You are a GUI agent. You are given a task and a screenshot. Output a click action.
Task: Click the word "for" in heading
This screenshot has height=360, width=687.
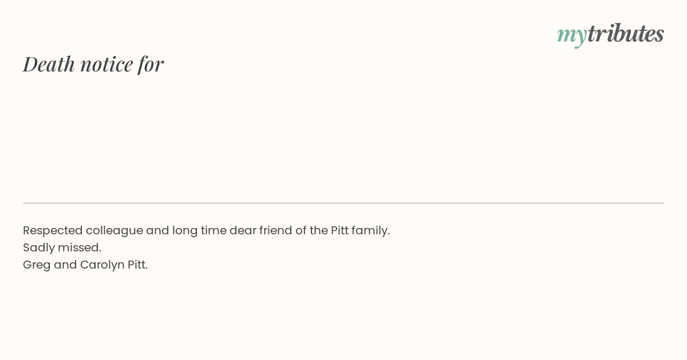(x=151, y=64)
